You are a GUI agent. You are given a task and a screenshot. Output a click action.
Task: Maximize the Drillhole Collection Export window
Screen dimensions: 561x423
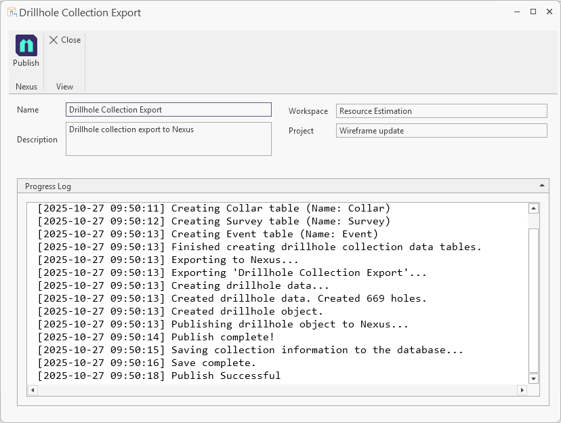(x=533, y=12)
